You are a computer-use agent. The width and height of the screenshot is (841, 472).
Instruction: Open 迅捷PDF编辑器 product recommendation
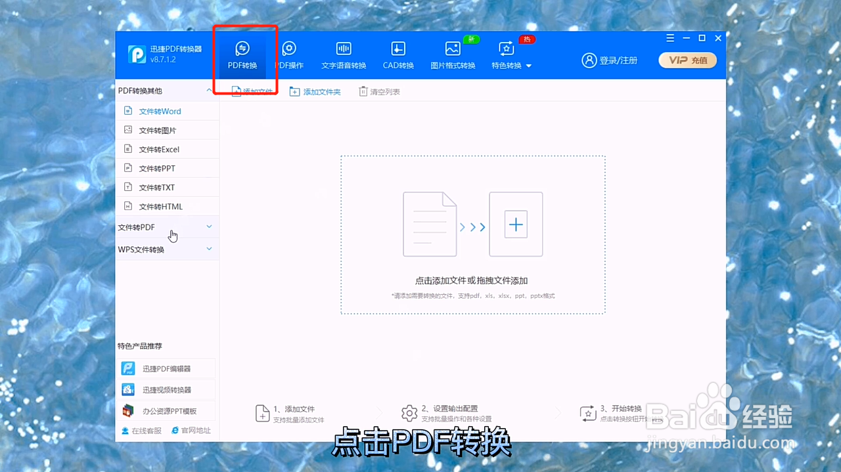point(167,369)
